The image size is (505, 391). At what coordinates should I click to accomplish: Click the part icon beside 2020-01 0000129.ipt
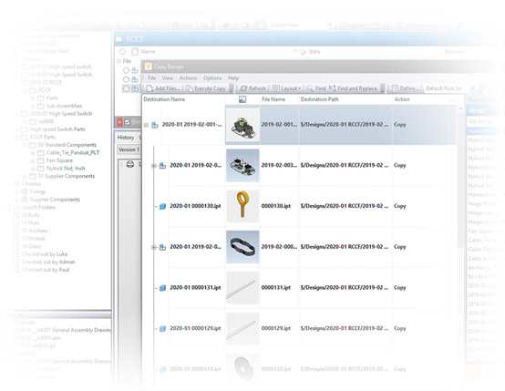(x=162, y=328)
